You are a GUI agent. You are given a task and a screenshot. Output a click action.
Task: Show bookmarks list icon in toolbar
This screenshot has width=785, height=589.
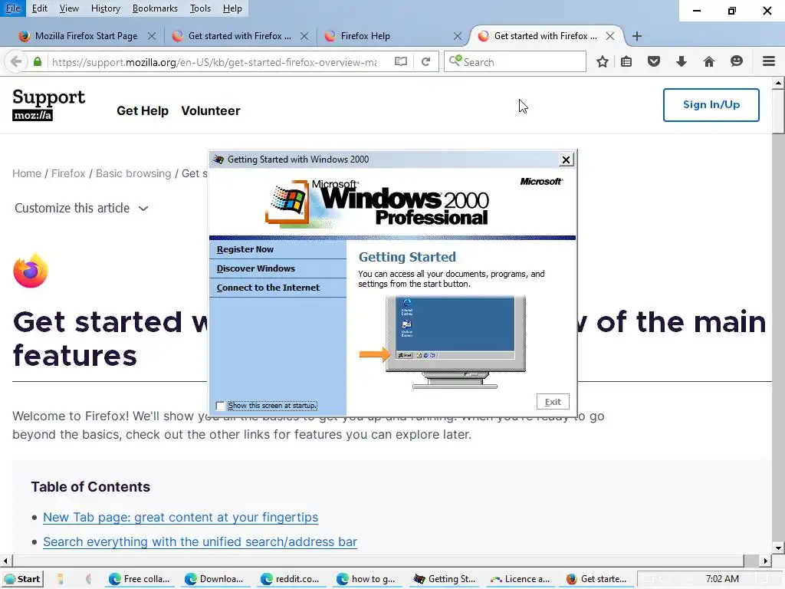[626, 61]
